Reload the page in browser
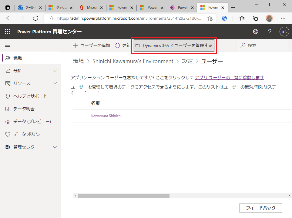Screen dimensions: 292x218 [x=35, y=18]
